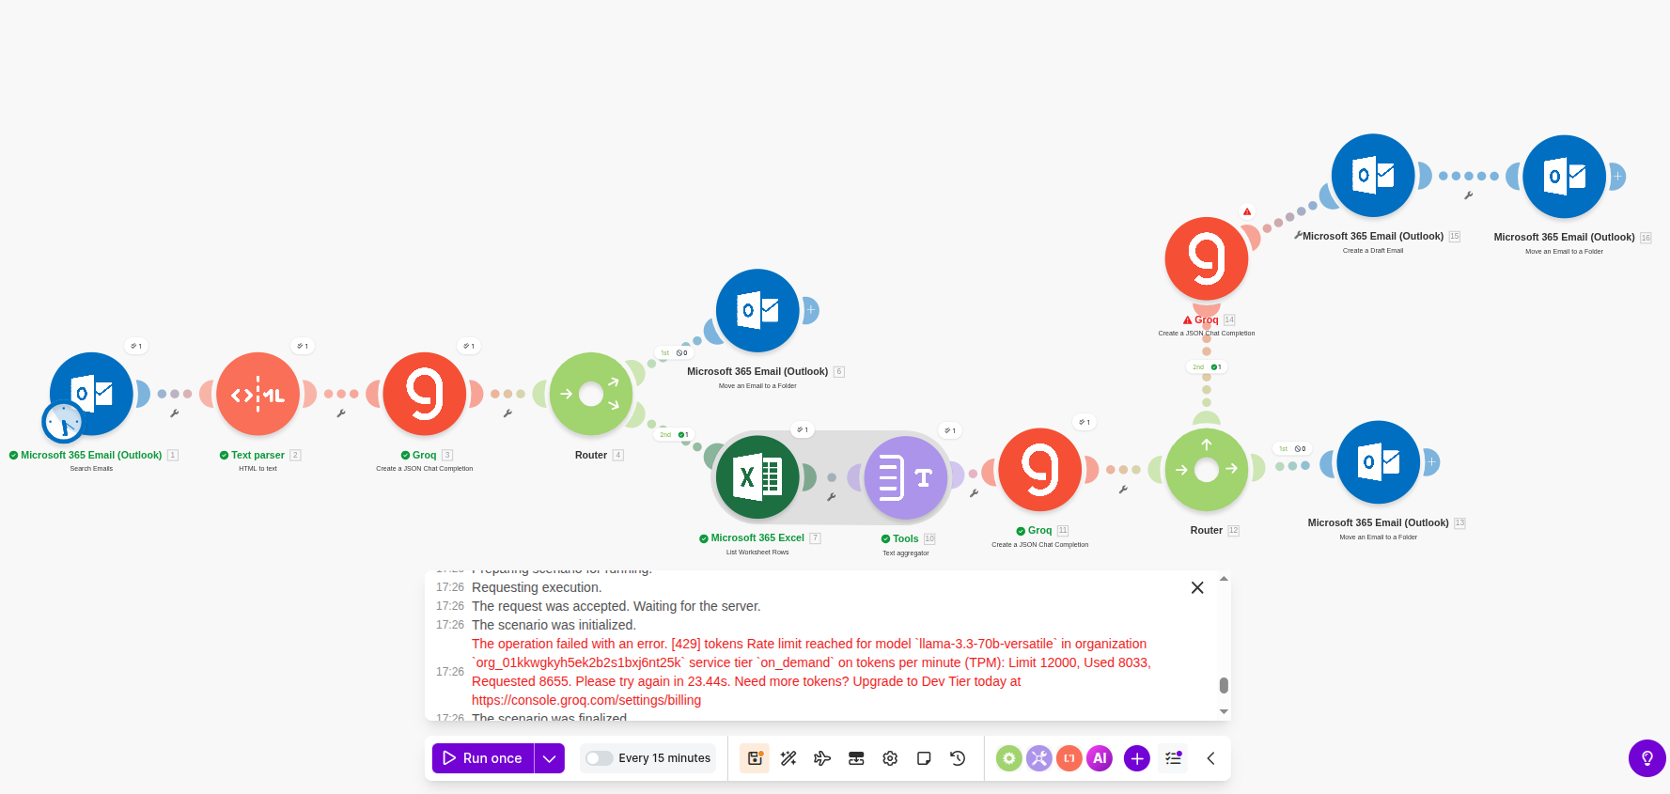This screenshot has height=794, width=1670.
Task: Open the Microsoft 365 Excel module
Action: click(757, 477)
